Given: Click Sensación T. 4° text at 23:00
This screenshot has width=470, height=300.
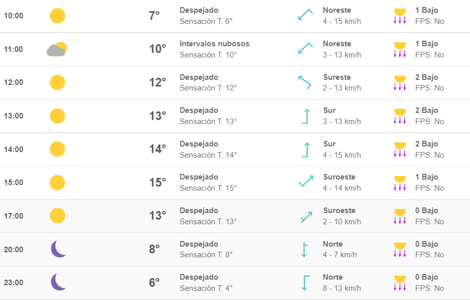Looking at the screenshot, I should (206, 288).
